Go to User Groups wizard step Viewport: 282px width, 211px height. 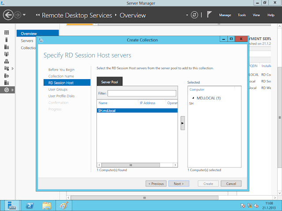58,89
